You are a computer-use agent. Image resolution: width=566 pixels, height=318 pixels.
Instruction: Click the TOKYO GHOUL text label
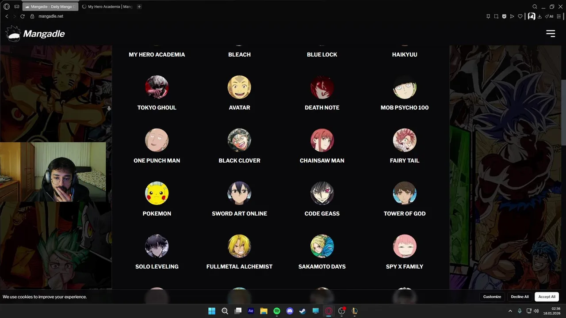click(x=157, y=108)
